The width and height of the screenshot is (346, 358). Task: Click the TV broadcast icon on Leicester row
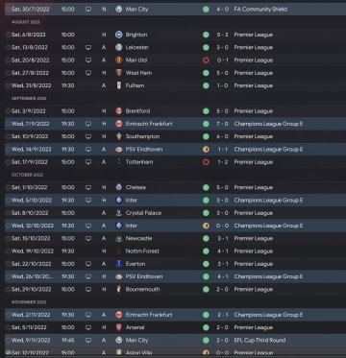click(x=88, y=47)
